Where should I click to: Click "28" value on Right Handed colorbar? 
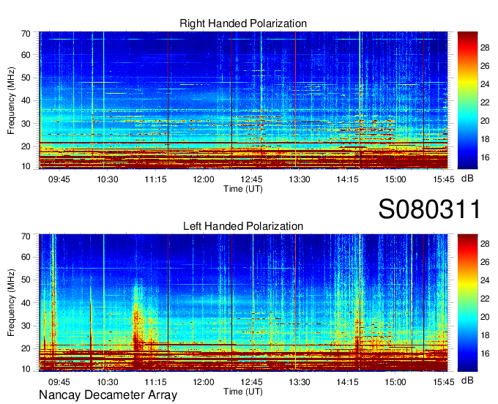click(485, 48)
